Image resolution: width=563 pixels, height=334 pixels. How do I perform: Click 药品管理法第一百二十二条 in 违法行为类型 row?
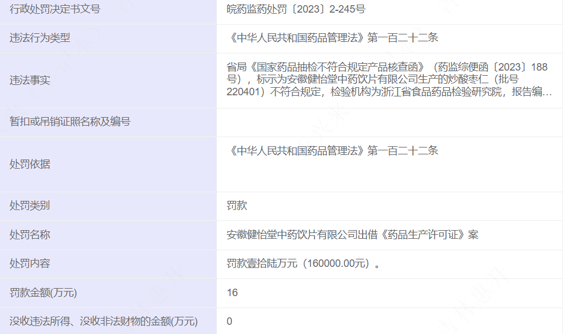[x=332, y=38]
